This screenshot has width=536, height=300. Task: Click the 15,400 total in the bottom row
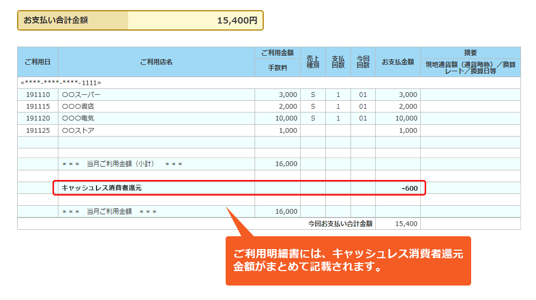click(x=406, y=224)
